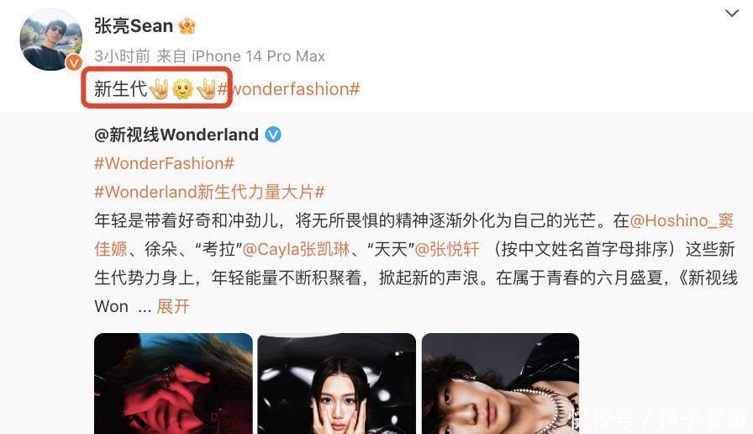
Task: Open the @张悦轩 mention
Action: pyautogui.click(x=446, y=249)
